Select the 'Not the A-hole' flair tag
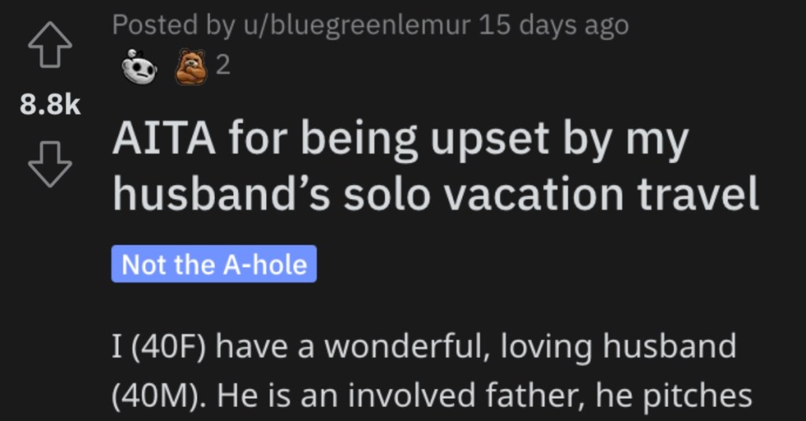The image size is (806, 421). [214, 264]
